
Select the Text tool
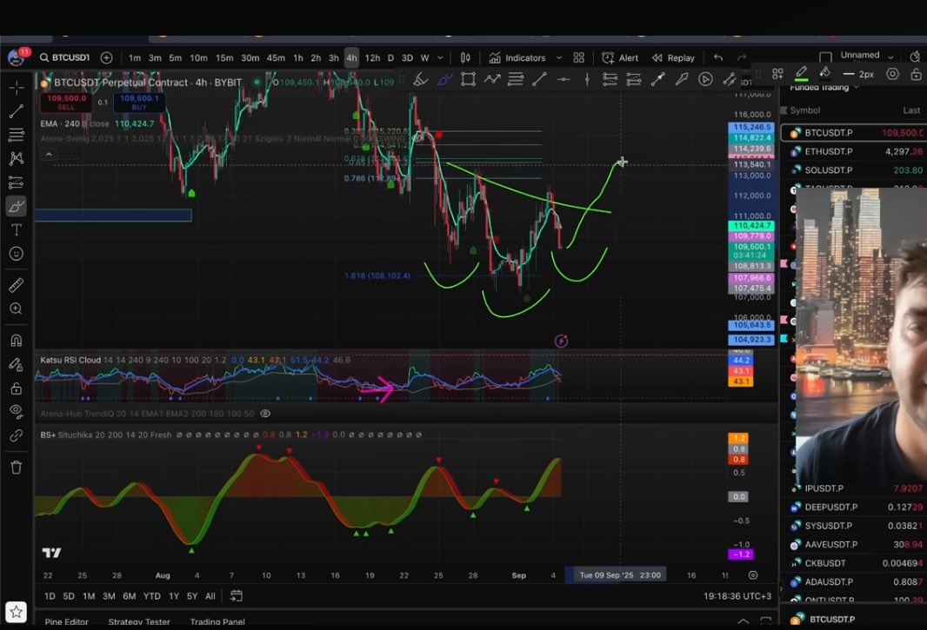point(16,230)
